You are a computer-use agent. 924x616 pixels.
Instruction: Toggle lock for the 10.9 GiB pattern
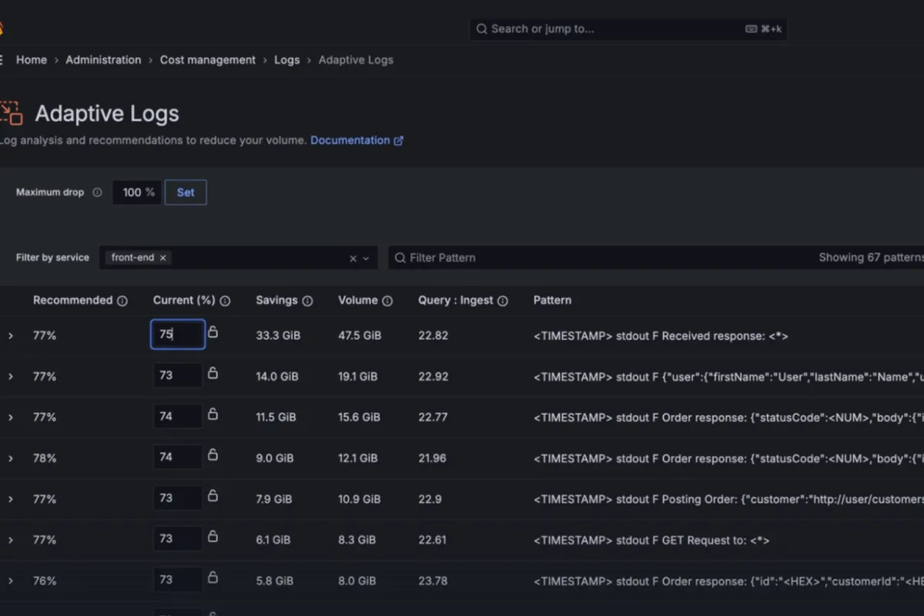point(213,495)
